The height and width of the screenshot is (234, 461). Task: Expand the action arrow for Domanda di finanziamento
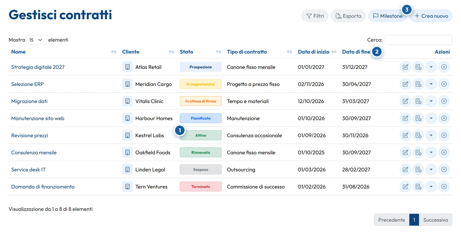[x=431, y=187]
